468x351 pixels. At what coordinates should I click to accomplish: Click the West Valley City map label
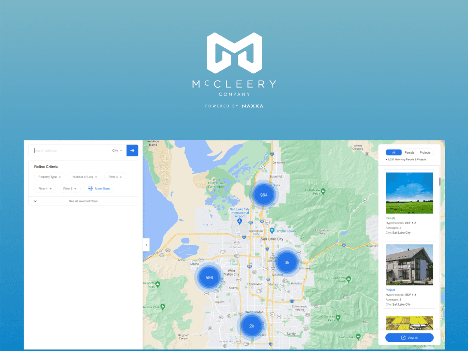click(x=232, y=272)
